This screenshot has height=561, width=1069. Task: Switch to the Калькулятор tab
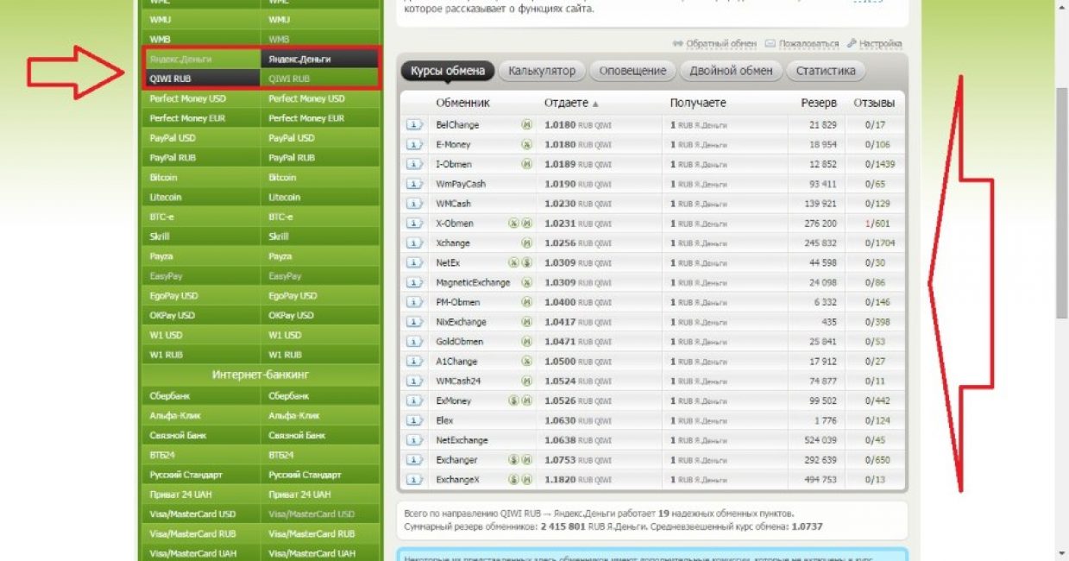(x=542, y=71)
